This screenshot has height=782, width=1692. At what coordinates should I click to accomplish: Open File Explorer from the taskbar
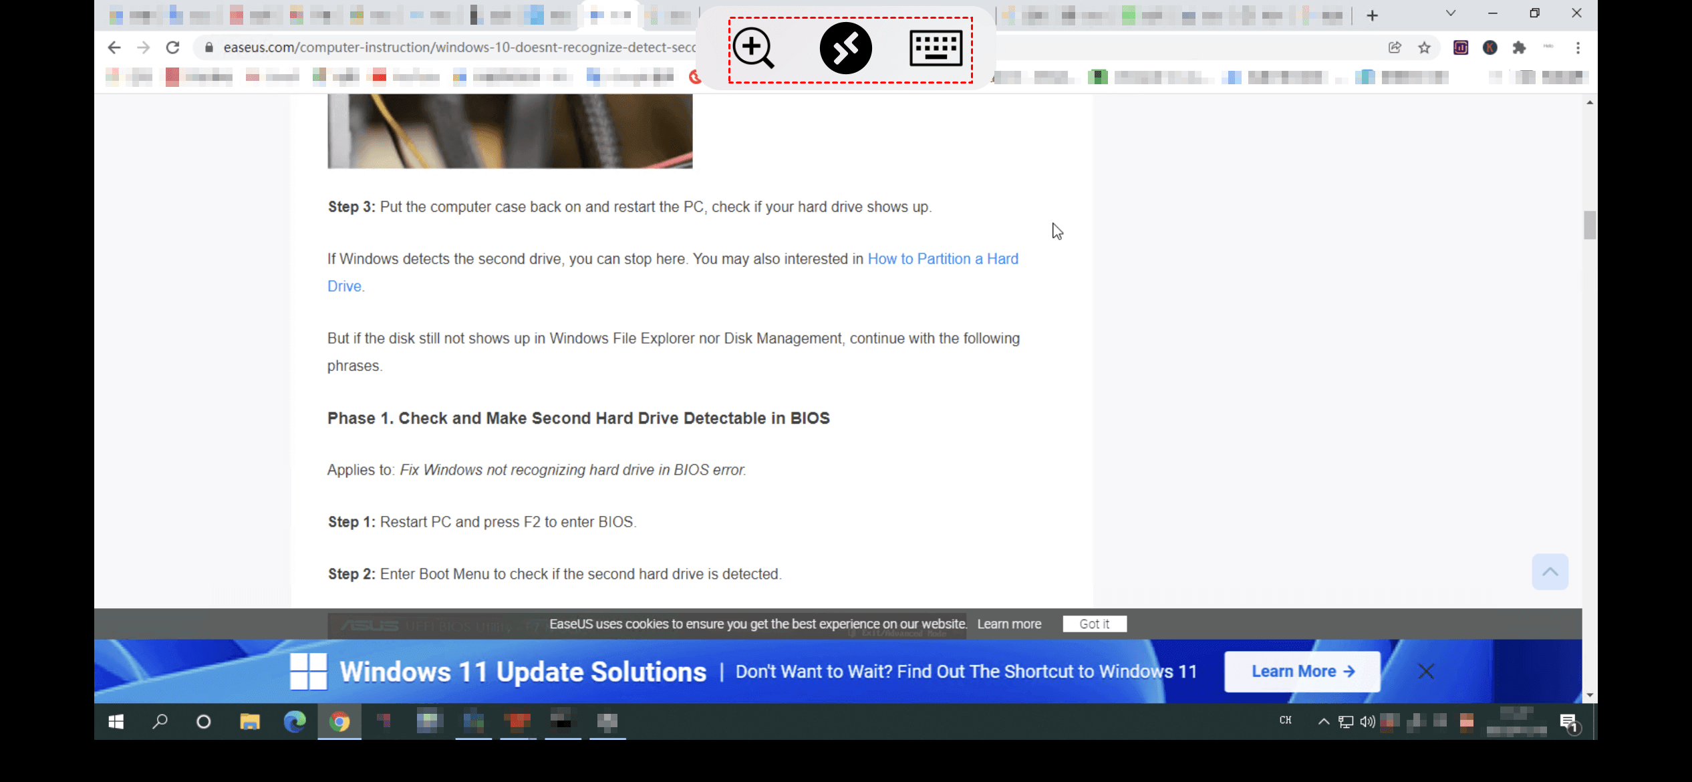250,721
